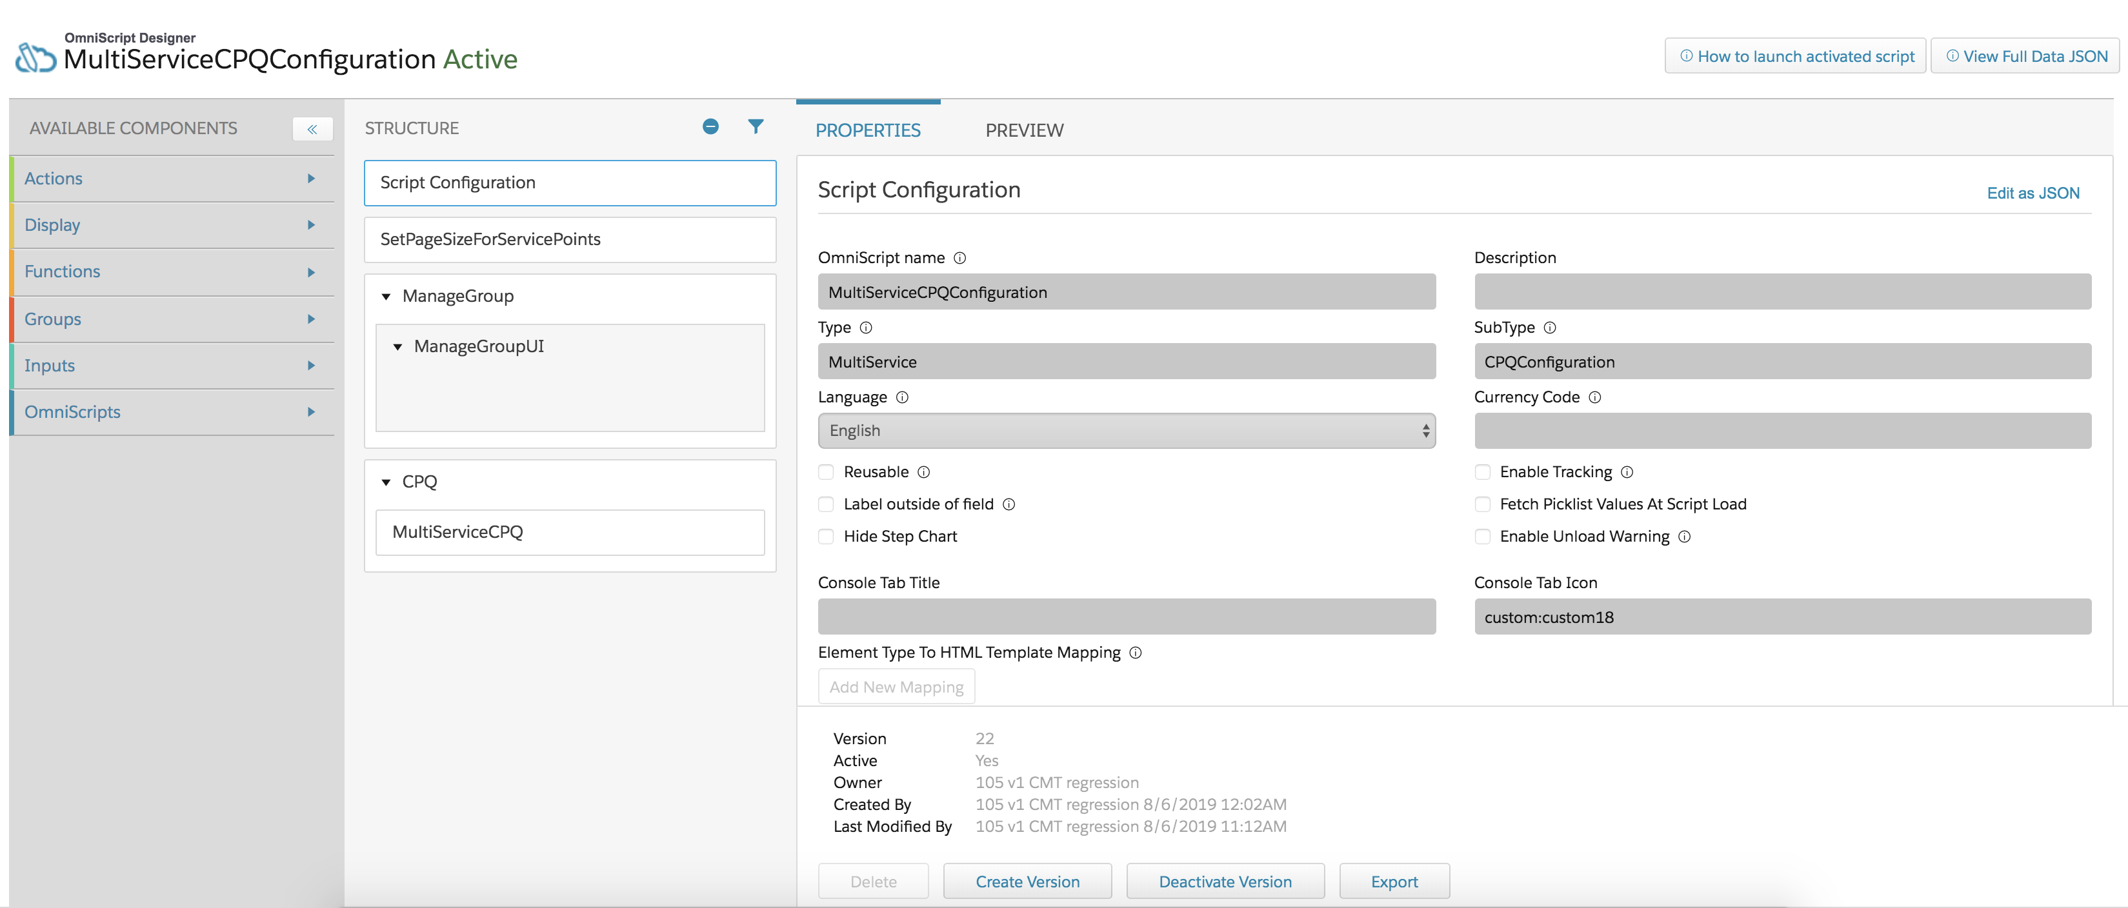Click the Currency Code input field
The width and height of the screenshot is (2128, 908).
[x=1783, y=431]
